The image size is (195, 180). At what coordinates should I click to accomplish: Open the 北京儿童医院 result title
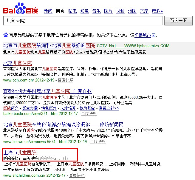(x=17, y=63)
